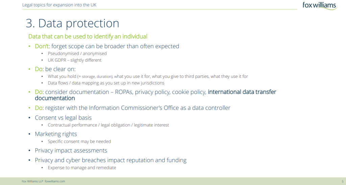Click 'Fox Williams LLP' footer text
Viewport: 346px width, 185px height.
[32, 181]
